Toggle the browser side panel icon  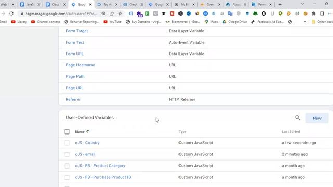tap(322, 14)
